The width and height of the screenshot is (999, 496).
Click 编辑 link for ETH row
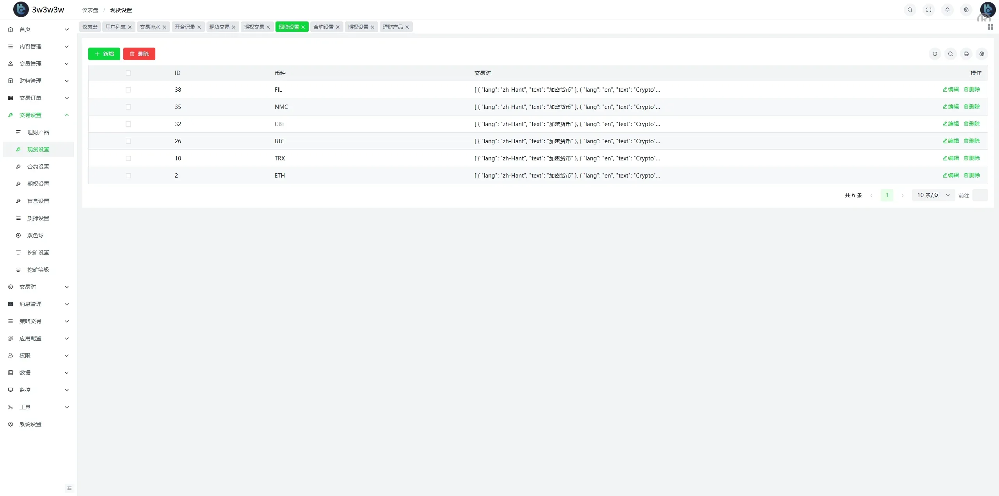coord(951,176)
